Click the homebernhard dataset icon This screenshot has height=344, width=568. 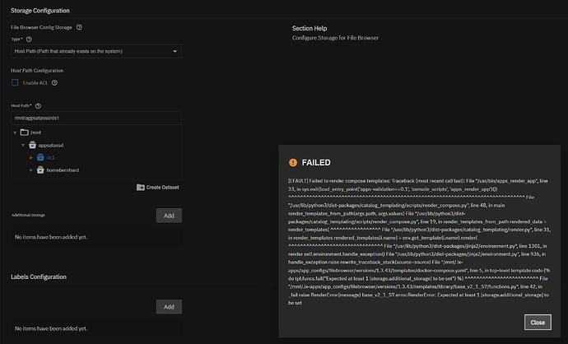(40, 170)
